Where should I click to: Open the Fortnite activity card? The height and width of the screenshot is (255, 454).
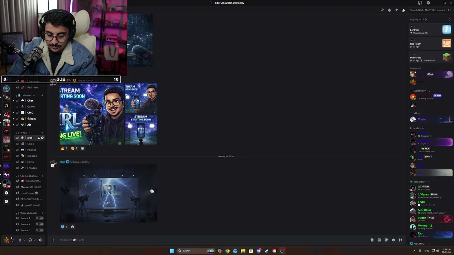coord(431,30)
